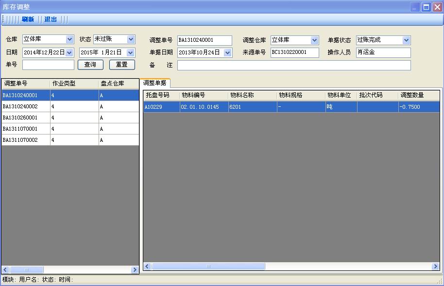
Task: Open the 调整仓库 dropdown
Action: coord(314,40)
